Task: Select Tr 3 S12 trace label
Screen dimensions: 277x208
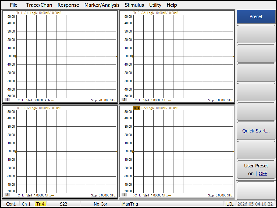Action: 39,108
